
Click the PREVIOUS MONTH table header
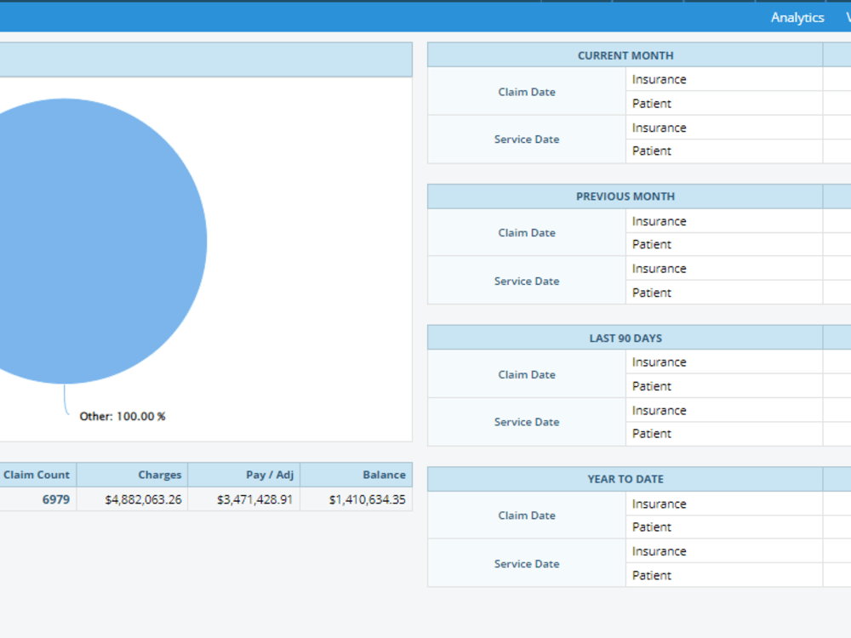(x=625, y=197)
